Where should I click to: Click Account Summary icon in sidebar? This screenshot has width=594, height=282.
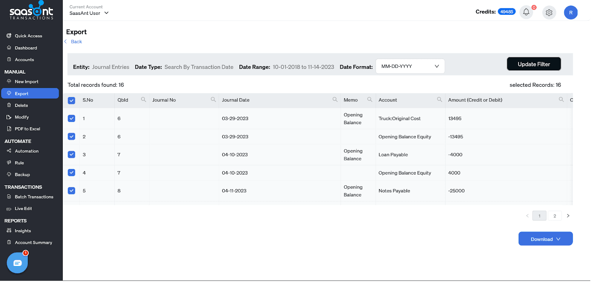coord(9,242)
